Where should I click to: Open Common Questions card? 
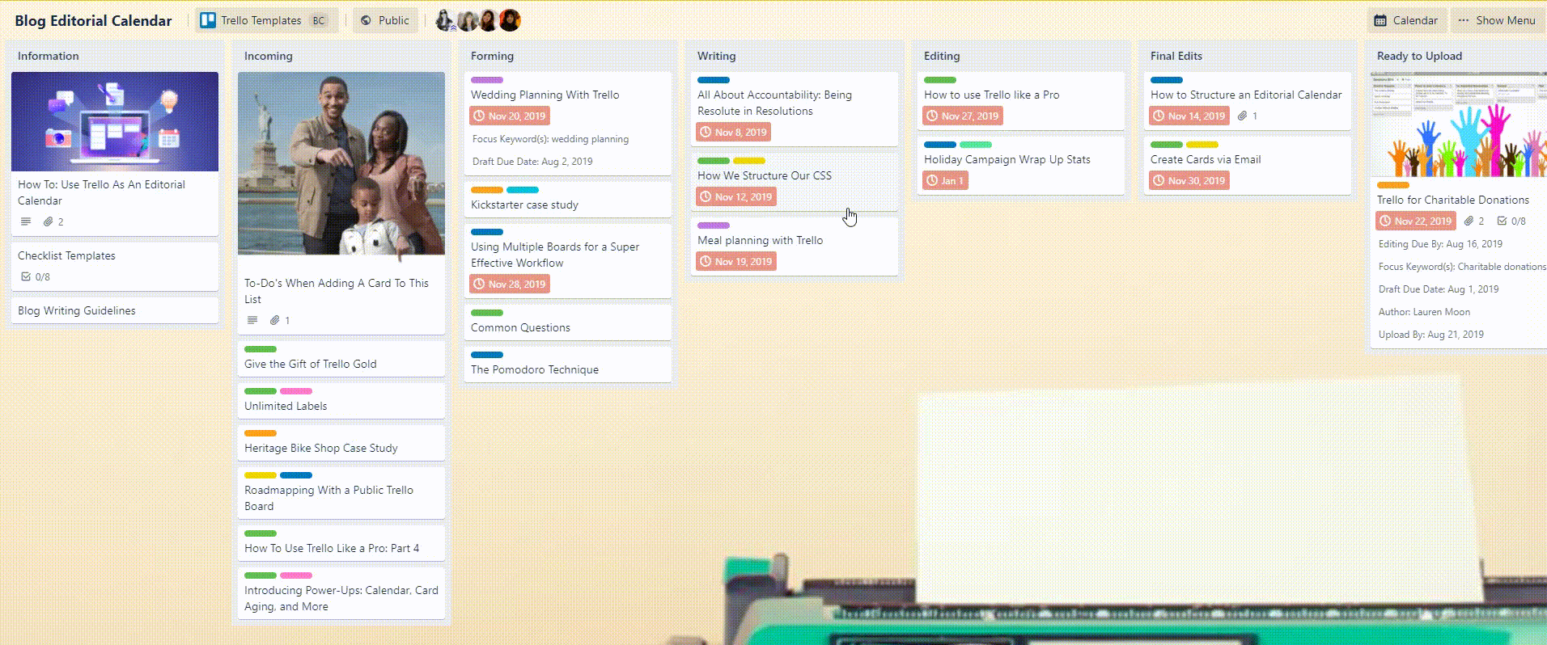click(x=568, y=322)
